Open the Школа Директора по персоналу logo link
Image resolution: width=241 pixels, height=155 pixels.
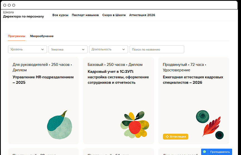23,14
